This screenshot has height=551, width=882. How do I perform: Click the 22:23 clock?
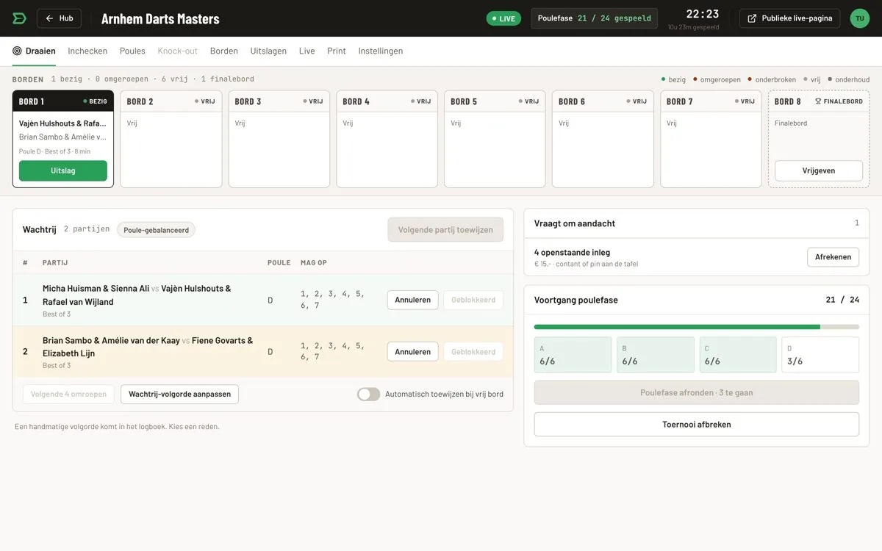703,14
